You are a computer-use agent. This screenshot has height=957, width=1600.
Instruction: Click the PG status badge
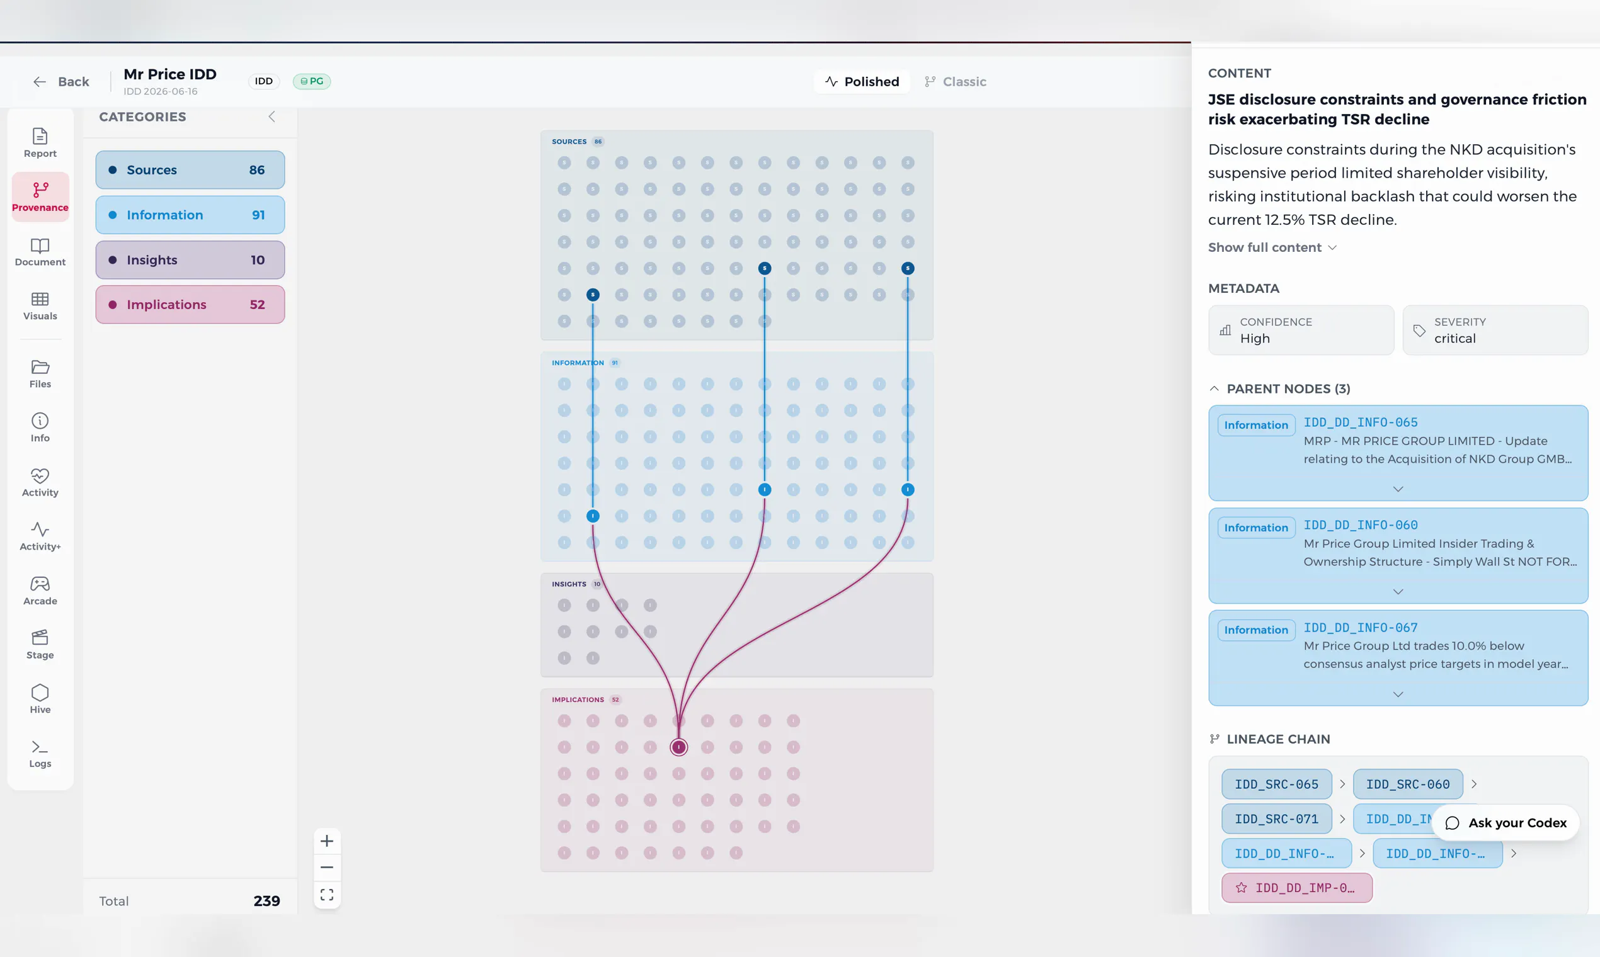(312, 81)
